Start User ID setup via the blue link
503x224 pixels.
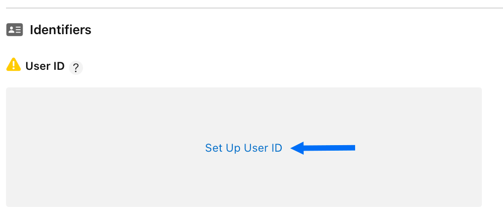click(243, 148)
